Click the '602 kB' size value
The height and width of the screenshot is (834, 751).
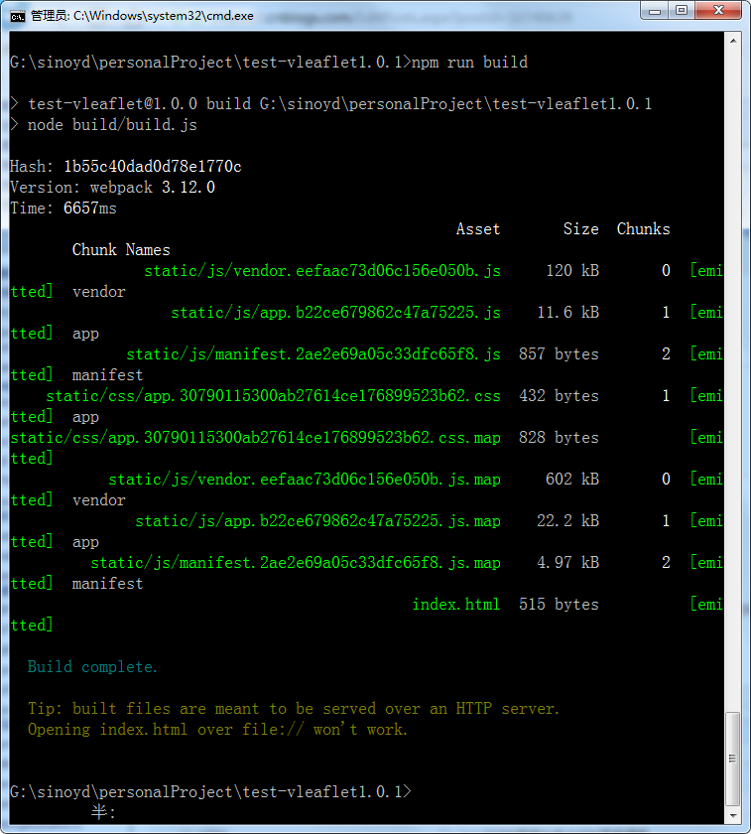tap(572, 480)
